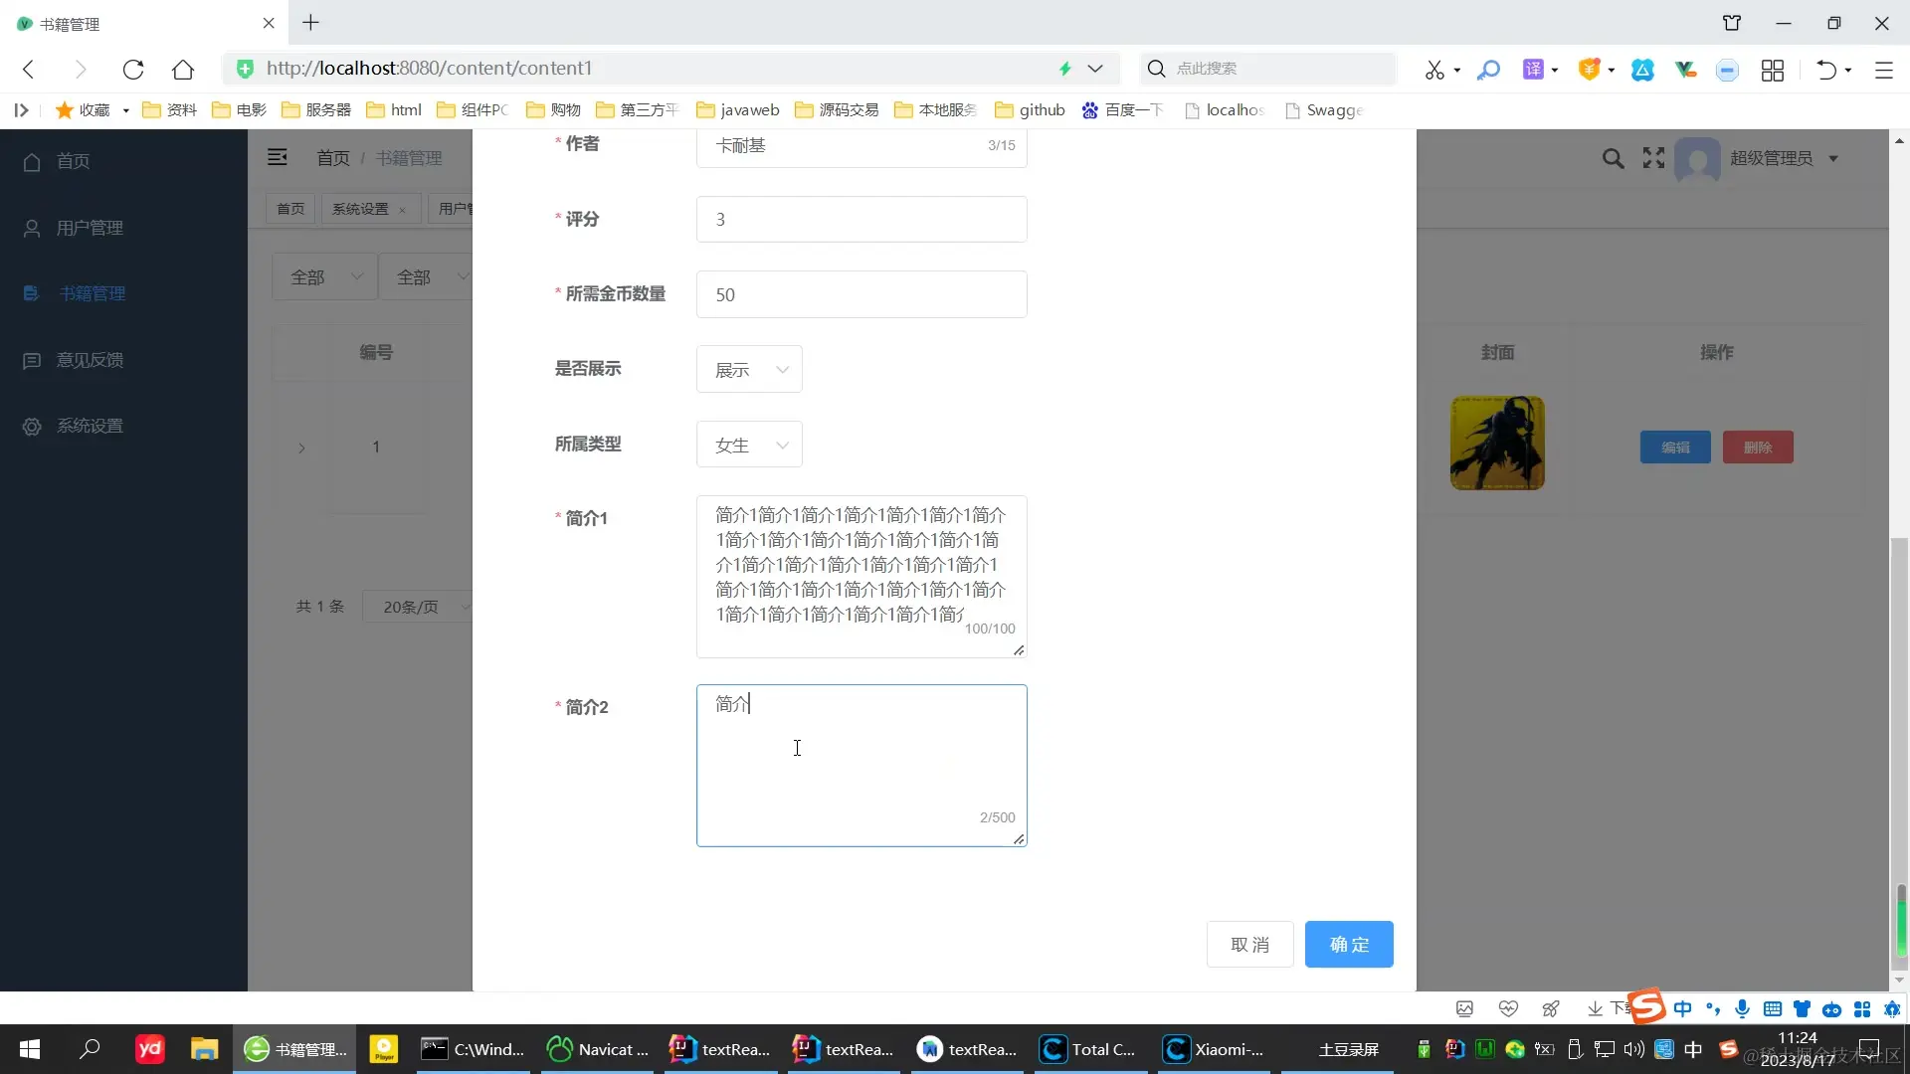
Task: Open the 所属类型 dropdown showing 女生
Action: [749, 446]
